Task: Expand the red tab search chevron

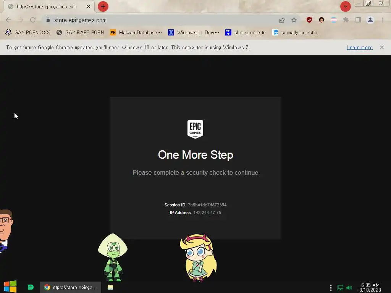Action: pyautogui.click(x=345, y=6)
